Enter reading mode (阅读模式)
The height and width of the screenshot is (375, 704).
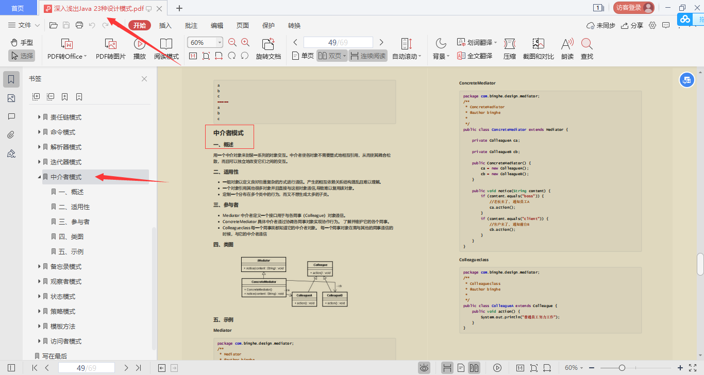166,49
